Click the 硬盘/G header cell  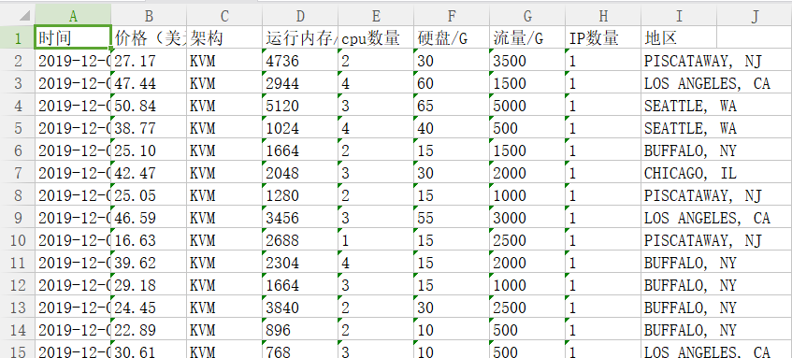452,38
